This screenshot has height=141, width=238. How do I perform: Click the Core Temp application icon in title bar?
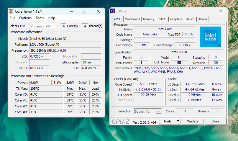(x=11, y=11)
